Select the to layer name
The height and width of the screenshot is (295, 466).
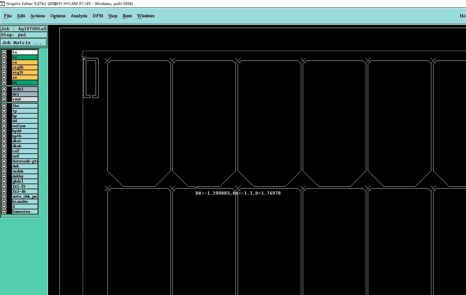pyautogui.click(x=25, y=52)
